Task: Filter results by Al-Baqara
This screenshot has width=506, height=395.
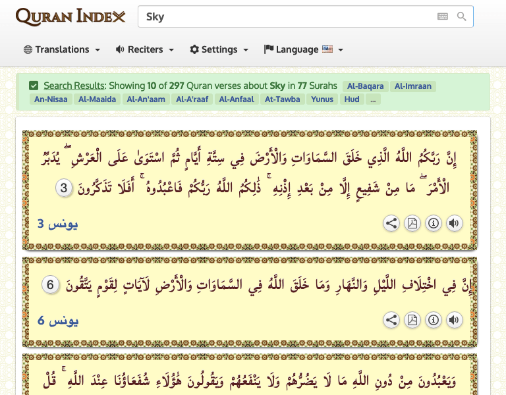Action: coord(365,86)
